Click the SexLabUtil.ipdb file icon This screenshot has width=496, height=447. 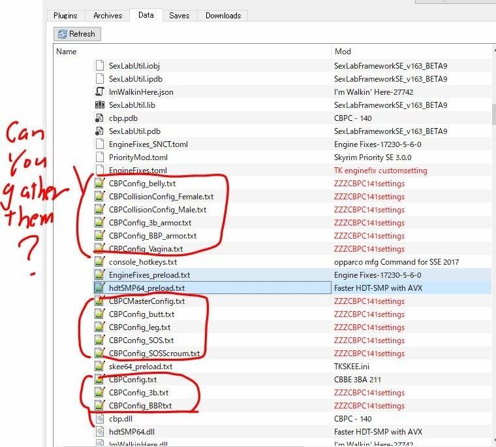pos(100,78)
